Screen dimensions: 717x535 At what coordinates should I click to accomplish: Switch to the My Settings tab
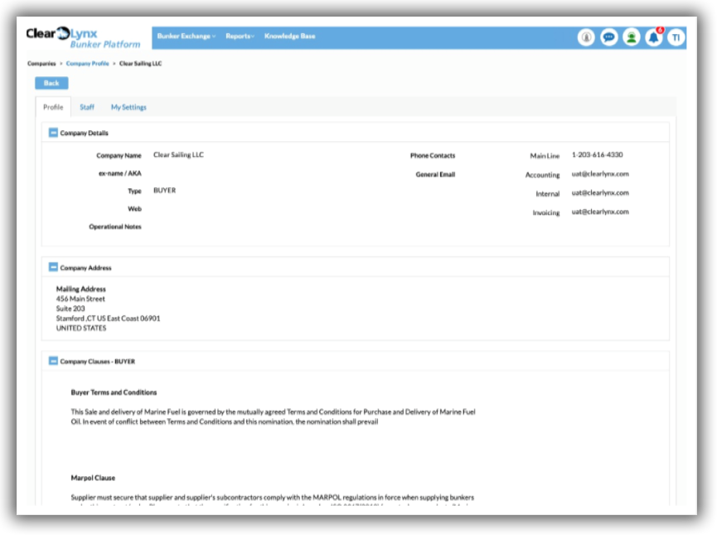pyautogui.click(x=128, y=107)
